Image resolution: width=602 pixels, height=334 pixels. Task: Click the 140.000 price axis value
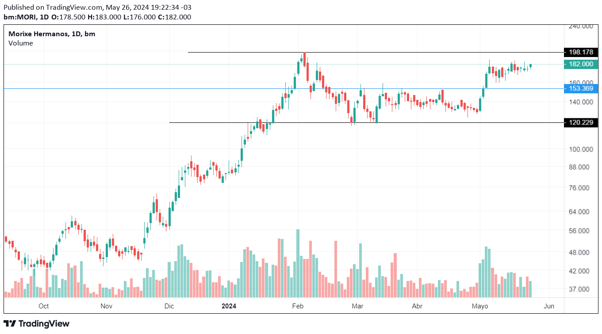(x=581, y=102)
